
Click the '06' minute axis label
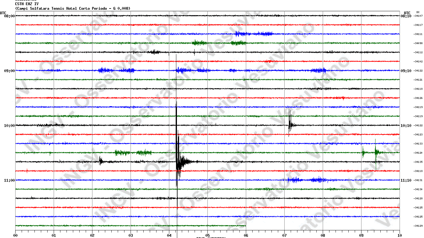(x=246, y=235)
